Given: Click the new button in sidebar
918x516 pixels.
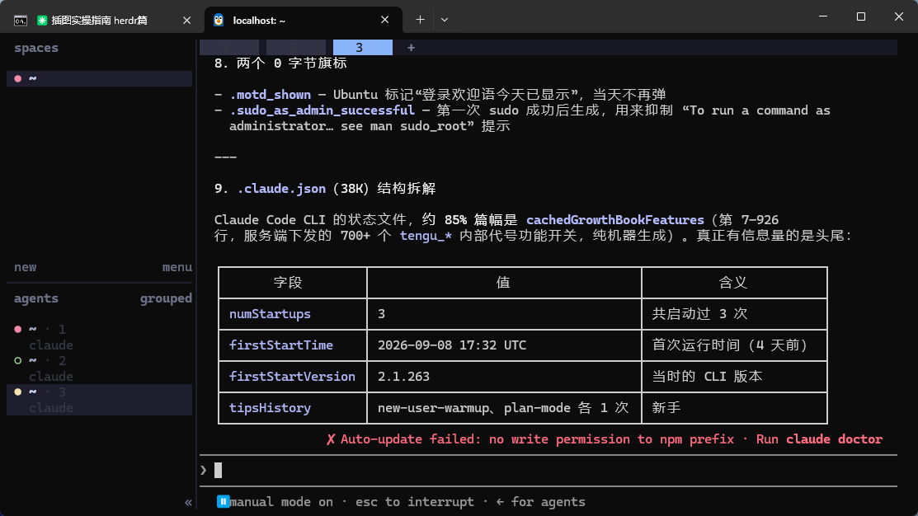Looking at the screenshot, I should coord(26,267).
